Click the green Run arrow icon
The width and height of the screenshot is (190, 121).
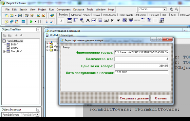31,22
